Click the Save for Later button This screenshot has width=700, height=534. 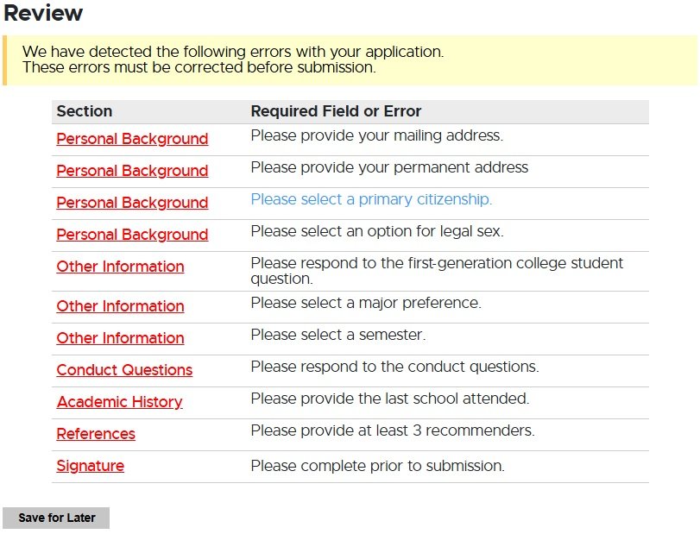(x=56, y=518)
